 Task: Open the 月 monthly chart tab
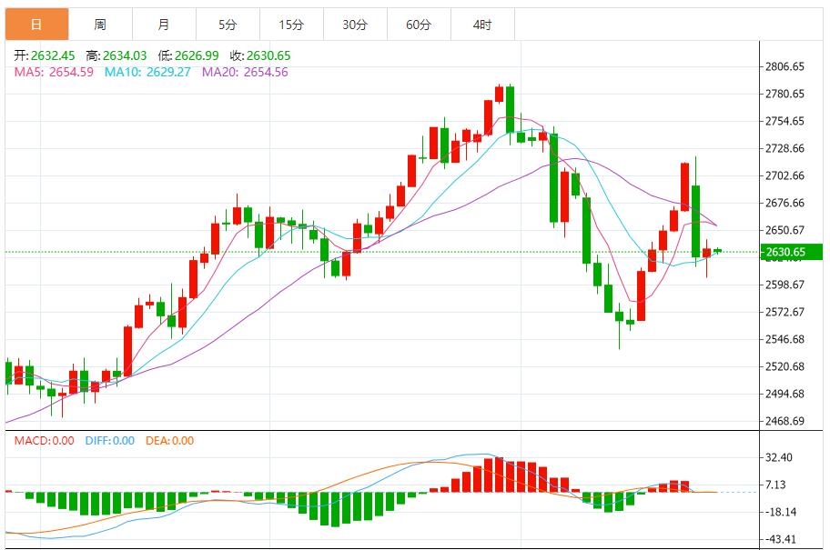[163, 25]
